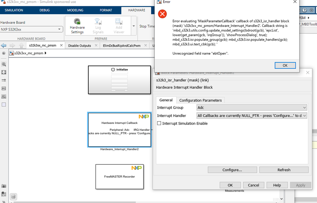Select the s32k3xx_mc_pmsm model tab
The height and width of the screenshot is (203, 317).
point(43,45)
